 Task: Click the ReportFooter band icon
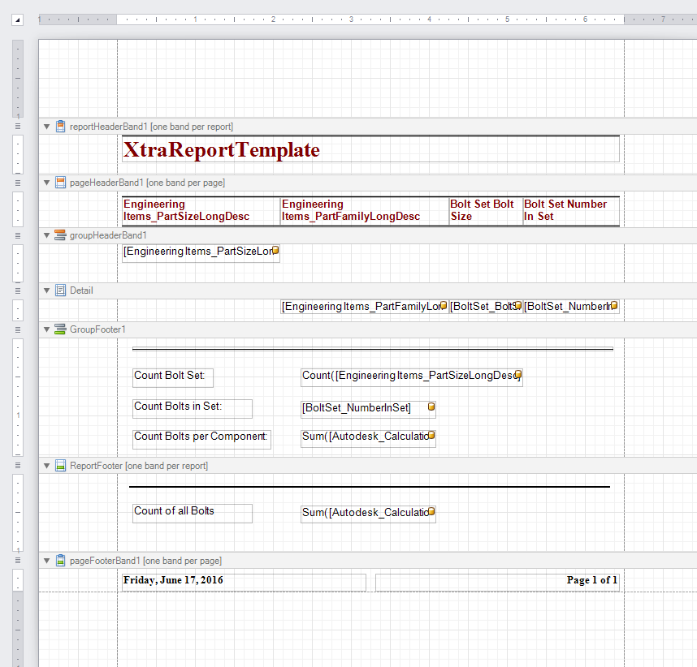click(x=60, y=465)
